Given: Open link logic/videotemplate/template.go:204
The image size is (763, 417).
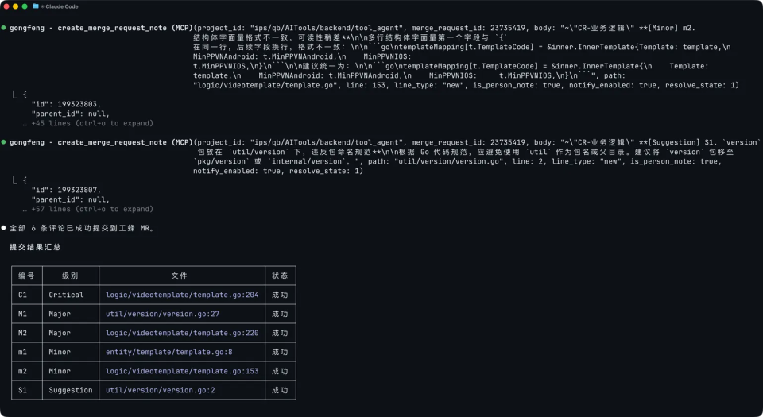Looking at the screenshot, I should point(182,295).
